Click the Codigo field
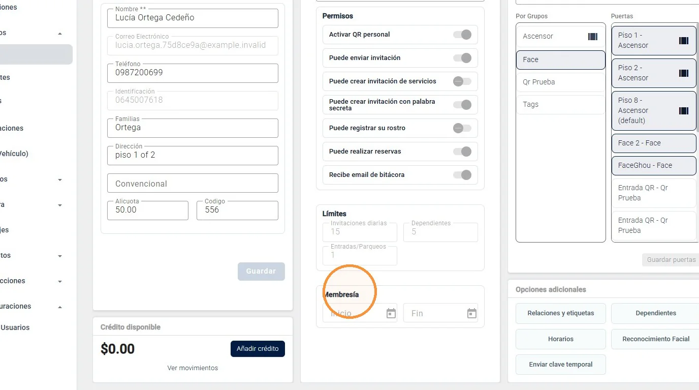Viewport: 699px width, 390px height. point(237,211)
